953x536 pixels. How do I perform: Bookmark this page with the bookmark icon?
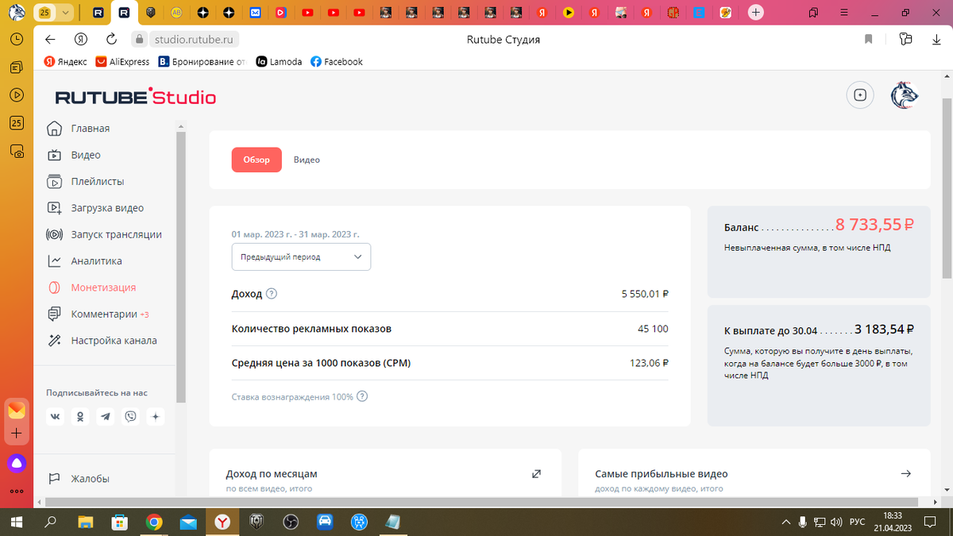point(869,39)
